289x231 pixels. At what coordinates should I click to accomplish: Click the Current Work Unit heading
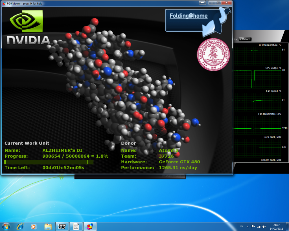(27, 143)
